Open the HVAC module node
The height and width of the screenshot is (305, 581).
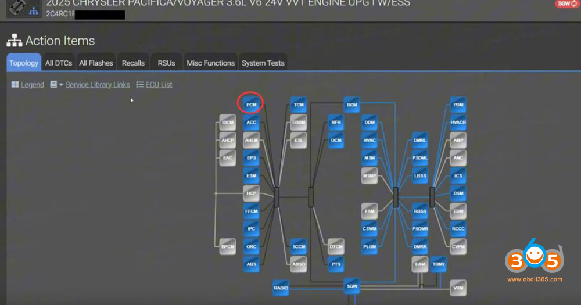pos(370,140)
